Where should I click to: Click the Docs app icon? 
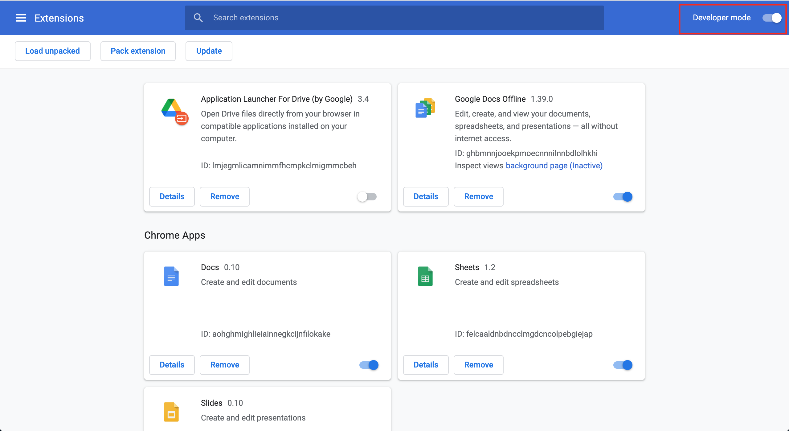tap(171, 276)
